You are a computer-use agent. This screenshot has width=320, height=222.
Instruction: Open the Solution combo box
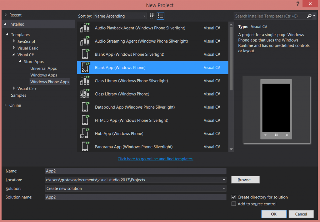136,188
